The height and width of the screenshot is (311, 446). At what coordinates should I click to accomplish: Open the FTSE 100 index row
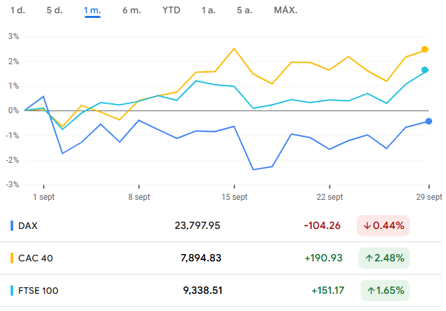pyautogui.click(x=221, y=290)
